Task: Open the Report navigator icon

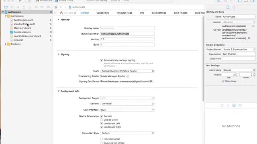Action: click(48, 7)
